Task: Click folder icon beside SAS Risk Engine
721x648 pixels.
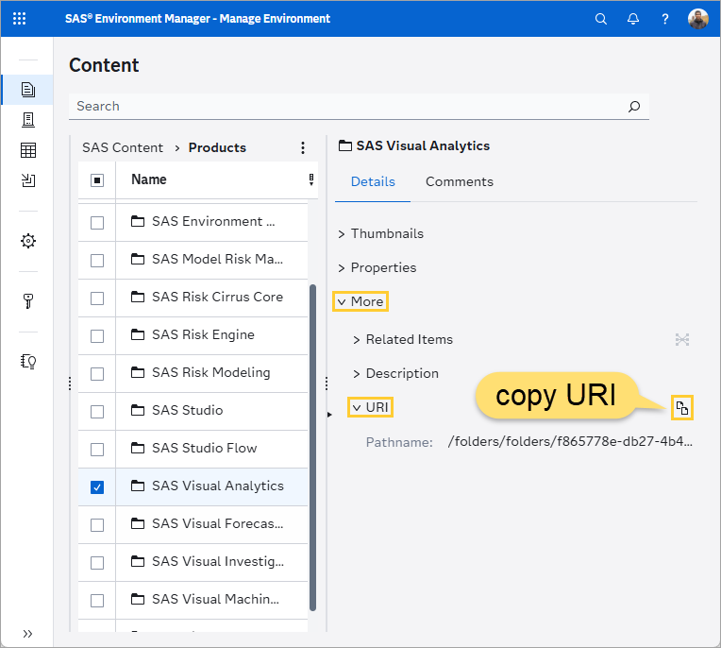Action: pos(138,334)
